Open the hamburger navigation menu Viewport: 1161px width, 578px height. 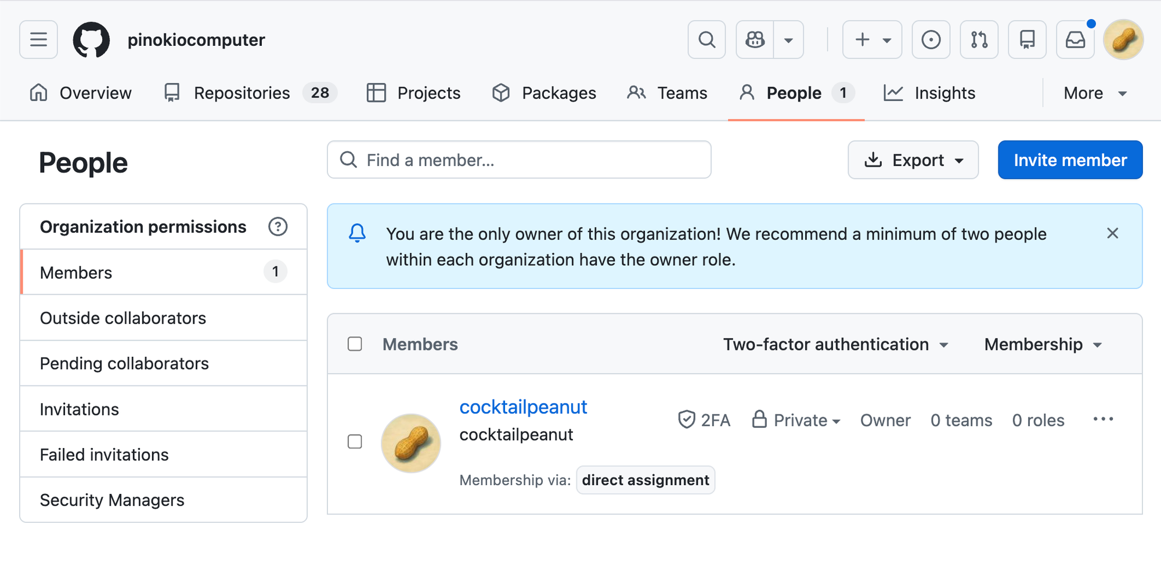pos(38,39)
